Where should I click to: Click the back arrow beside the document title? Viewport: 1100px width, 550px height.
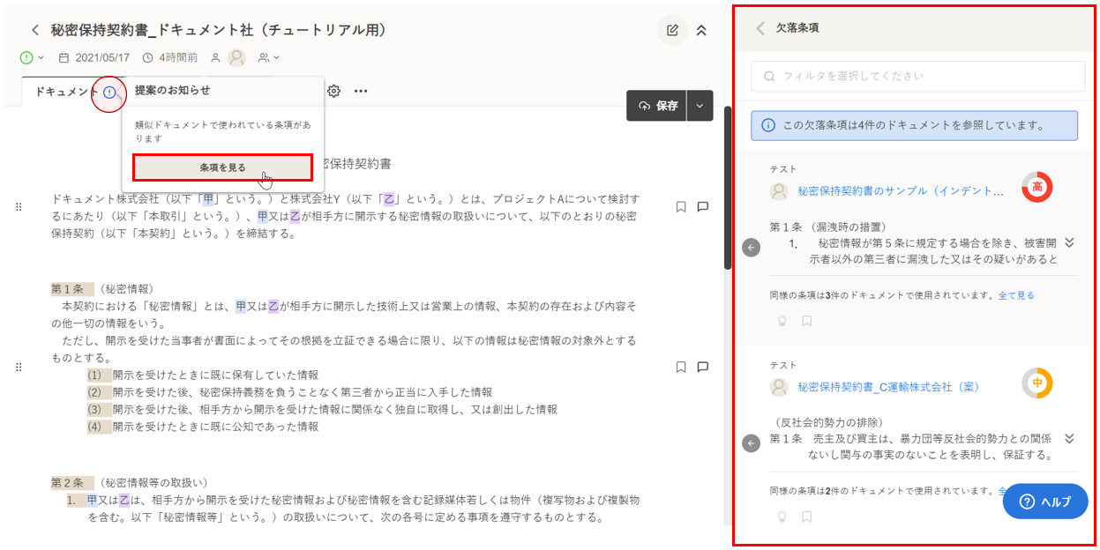tap(35, 31)
